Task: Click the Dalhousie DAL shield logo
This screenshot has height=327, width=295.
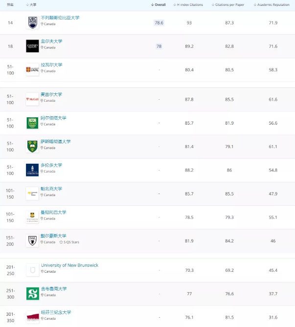Action: pos(32,240)
